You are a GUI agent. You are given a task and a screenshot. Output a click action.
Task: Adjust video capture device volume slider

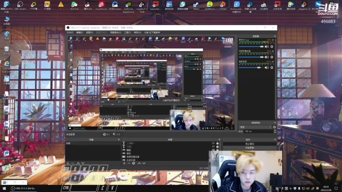click(x=251, y=57)
